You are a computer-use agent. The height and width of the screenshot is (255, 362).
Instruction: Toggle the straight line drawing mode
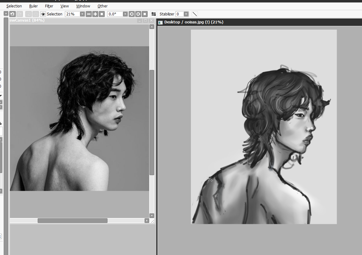195,14
